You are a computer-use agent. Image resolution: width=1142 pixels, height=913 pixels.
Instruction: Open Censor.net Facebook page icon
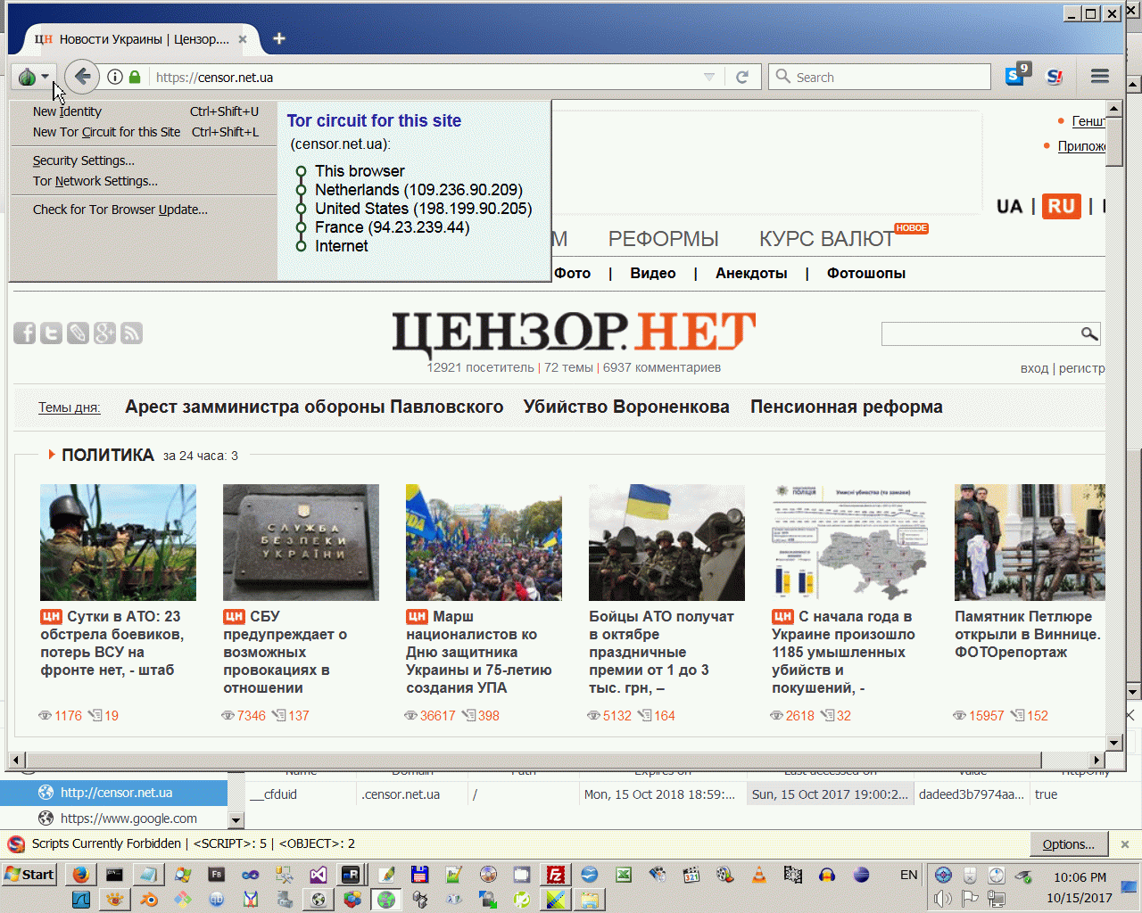coord(25,333)
